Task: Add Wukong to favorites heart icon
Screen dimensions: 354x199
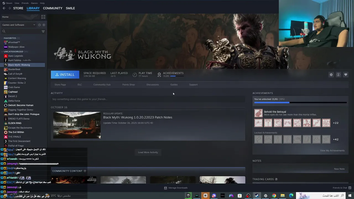Action: [x=346, y=75]
